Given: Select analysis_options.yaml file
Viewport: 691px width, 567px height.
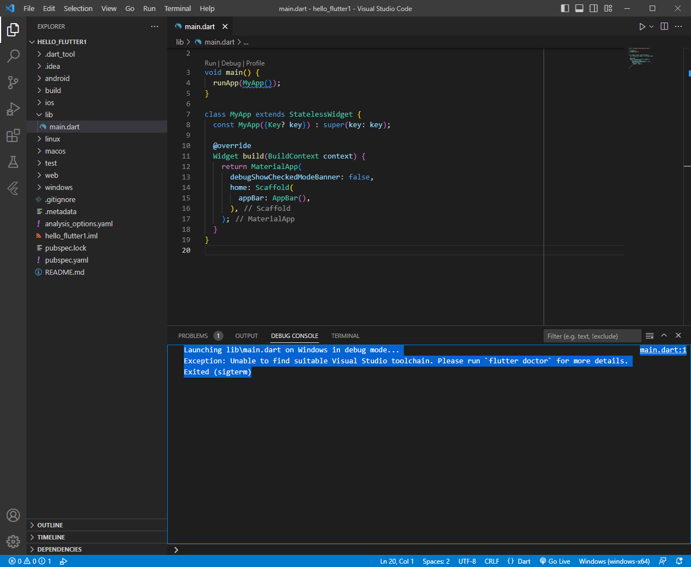Looking at the screenshot, I should click(x=97, y=223).
